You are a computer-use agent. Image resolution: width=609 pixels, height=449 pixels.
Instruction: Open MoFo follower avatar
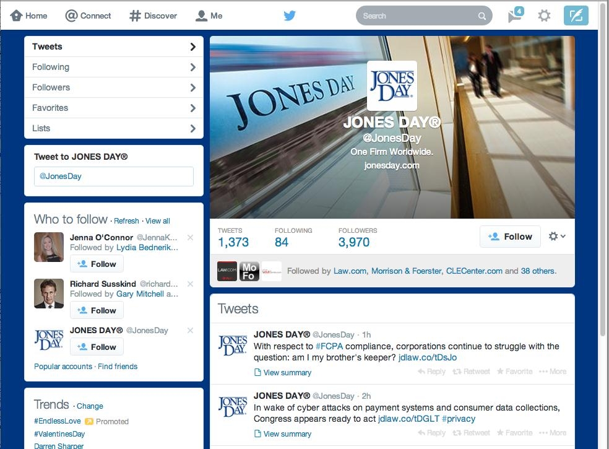[249, 271]
